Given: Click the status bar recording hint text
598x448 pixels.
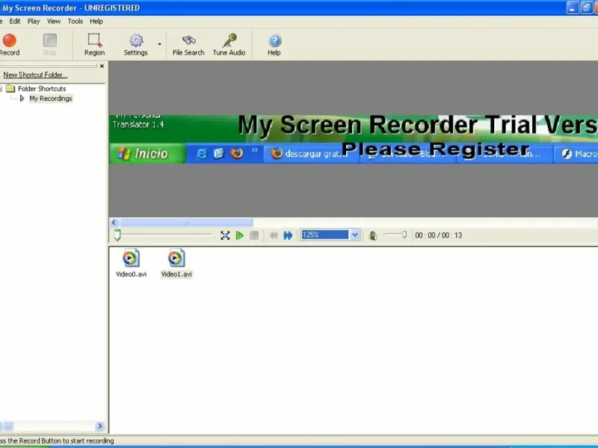Looking at the screenshot, I should [x=57, y=441].
